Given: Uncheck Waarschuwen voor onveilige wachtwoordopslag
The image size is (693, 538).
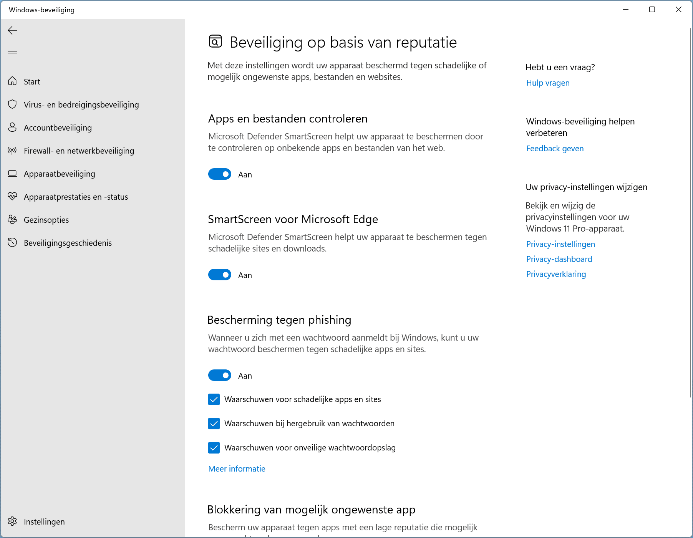Looking at the screenshot, I should pyautogui.click(x=214, y=448).
